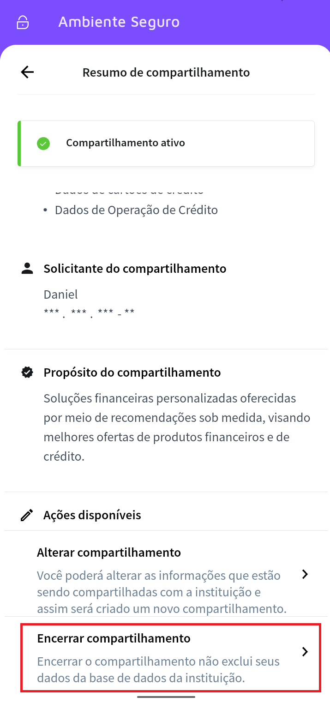Click the Dados de Operação de Crédito item
The width and height of the screenshot is (330, 703).
[136, 210]
